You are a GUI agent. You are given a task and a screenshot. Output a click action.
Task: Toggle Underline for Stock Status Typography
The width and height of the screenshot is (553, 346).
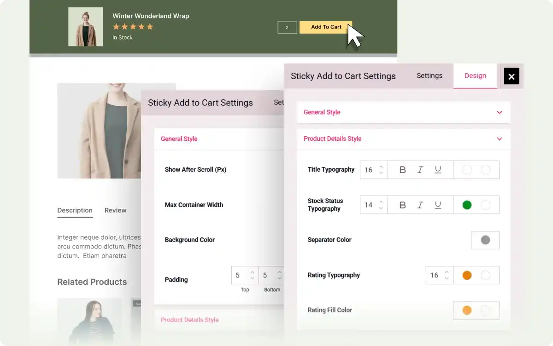(x=438, y=205)
